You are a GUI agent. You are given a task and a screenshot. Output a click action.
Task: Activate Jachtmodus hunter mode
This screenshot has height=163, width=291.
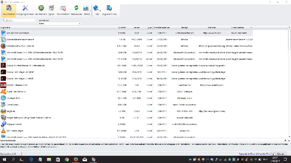tap(41, 11)
